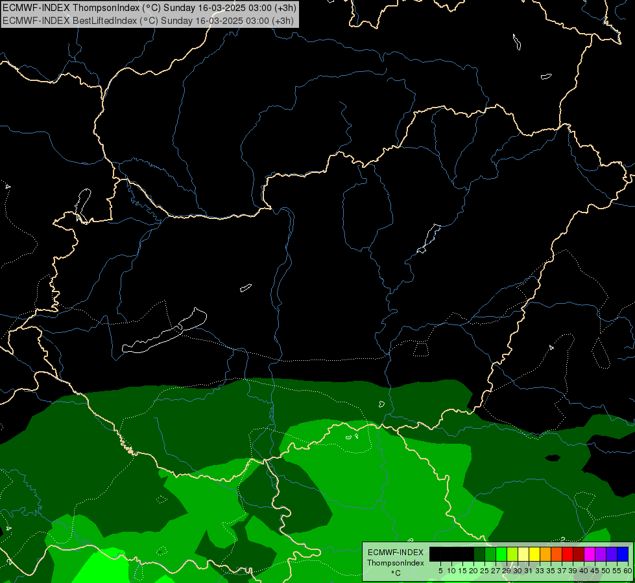The image size is (635, 583).
Task: Click the legend tick value 10
Action: [451, 571]
